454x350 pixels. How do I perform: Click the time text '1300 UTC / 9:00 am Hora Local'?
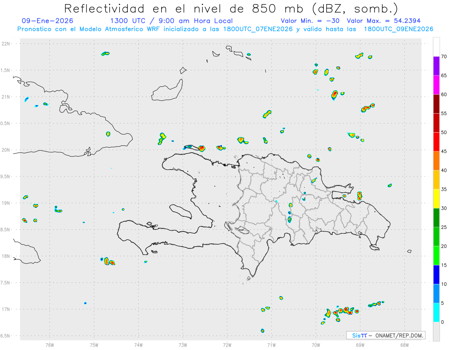[x=171, y=21]
